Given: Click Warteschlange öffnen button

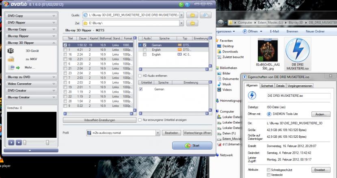Looking at the screenshot, I should coord(197,133).
